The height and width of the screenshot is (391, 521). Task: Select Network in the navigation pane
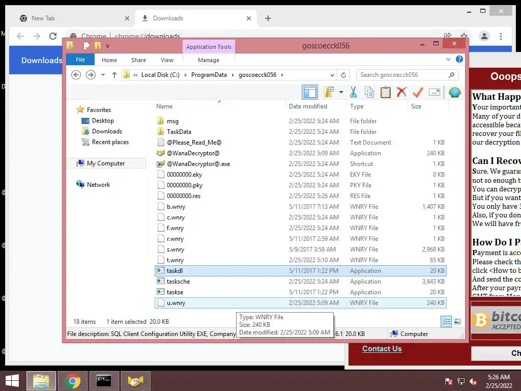coord(98,184)
